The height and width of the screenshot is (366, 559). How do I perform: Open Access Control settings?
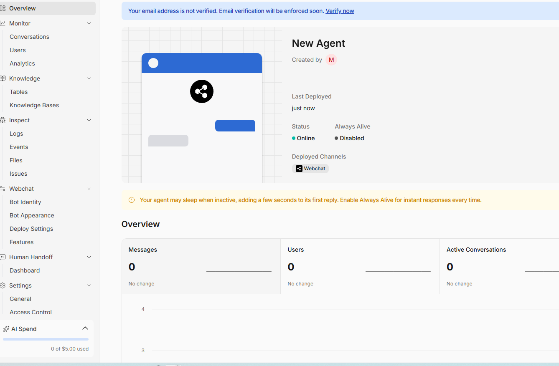pyautogui.click(x=30, y=312)
